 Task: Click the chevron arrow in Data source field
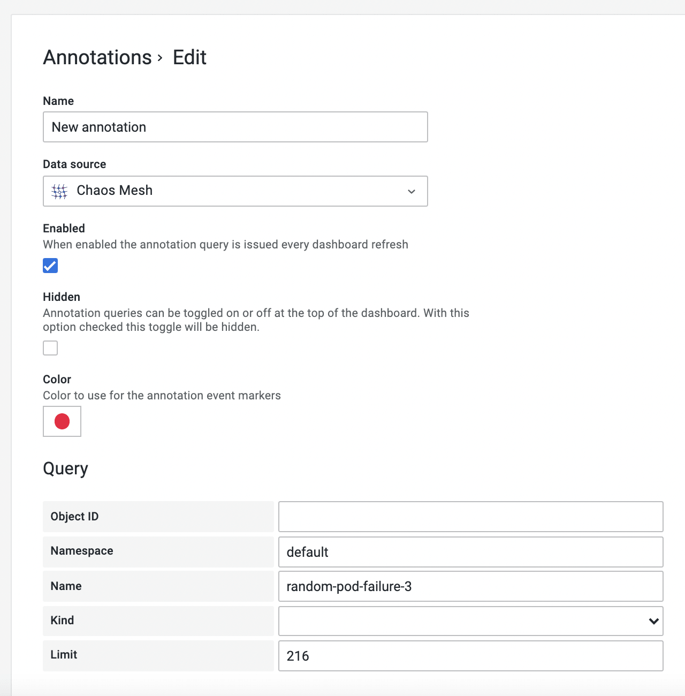coord(411,191)
